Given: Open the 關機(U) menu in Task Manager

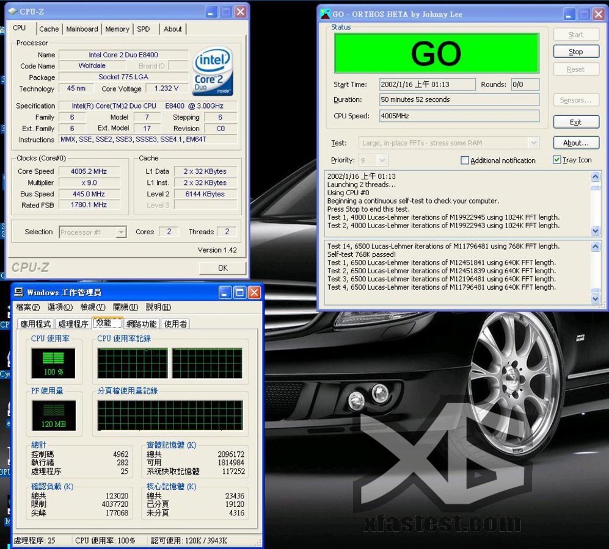Looking at the screenshot, I should [125, 307].
